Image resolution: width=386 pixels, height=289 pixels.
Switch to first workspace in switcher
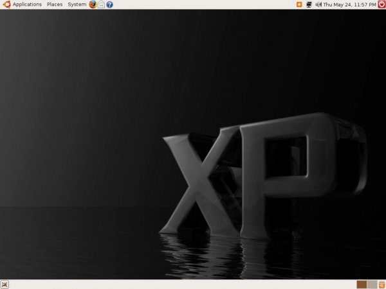click(x=362, y=285)
